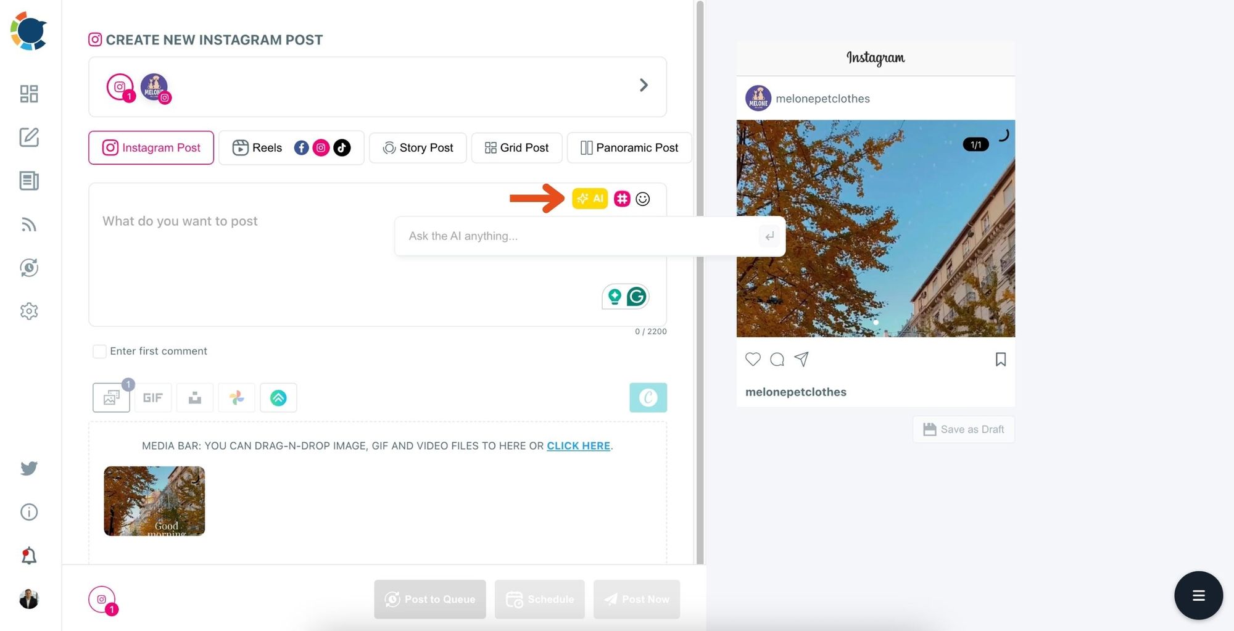The width and height of the screenshot is (1234, 631).
Task: Open the notifications bell in the sidebar
Action: (28, 555)
